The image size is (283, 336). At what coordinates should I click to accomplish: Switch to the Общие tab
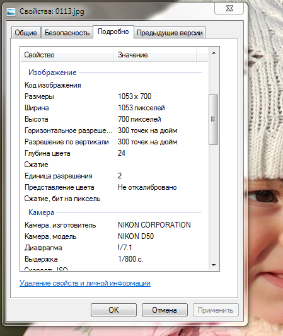26,33
